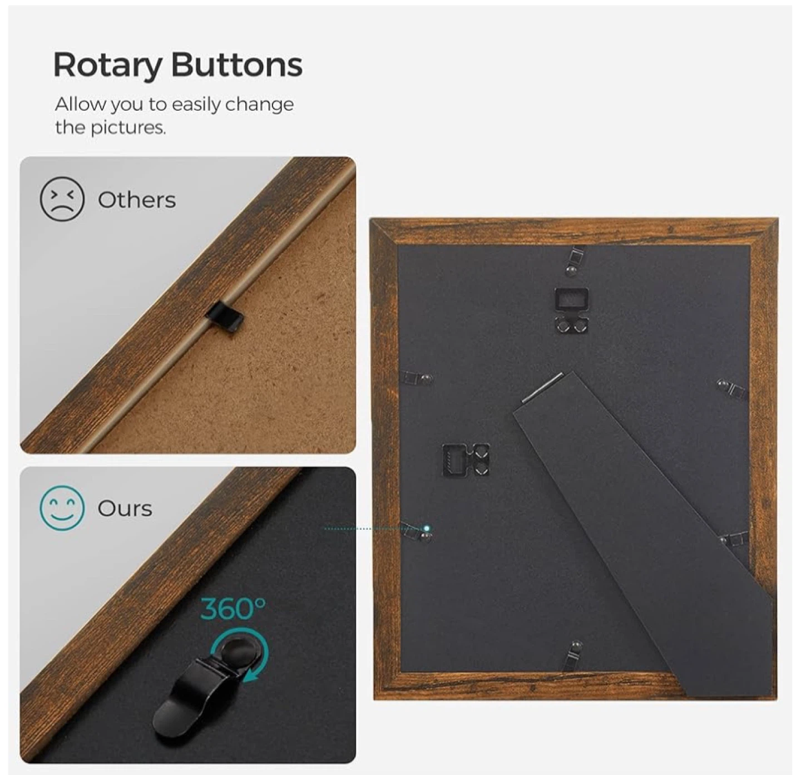Select the Ours comparison photo
Viewport: 801px width, 775px height.
188,615
